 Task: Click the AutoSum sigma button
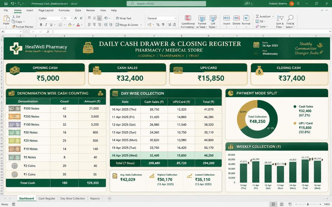pos(263,16)
